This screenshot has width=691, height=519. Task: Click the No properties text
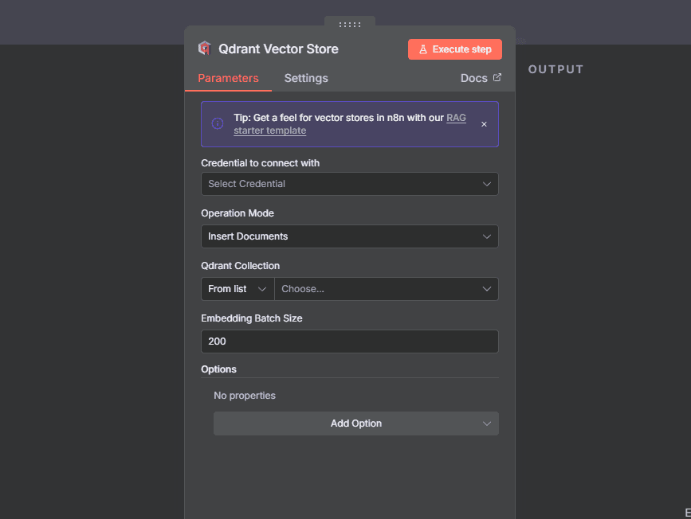pyautogui.click(x=245, y=396)
